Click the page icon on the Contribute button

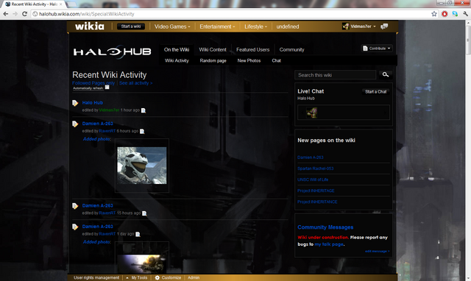365,49
